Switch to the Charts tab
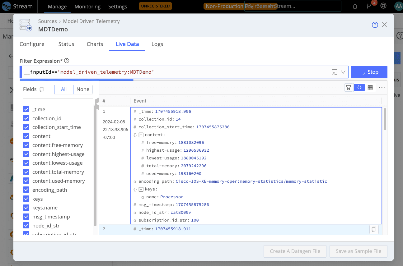Image resolution: width=403 pixels, height=266 pixels. (95, 44)
